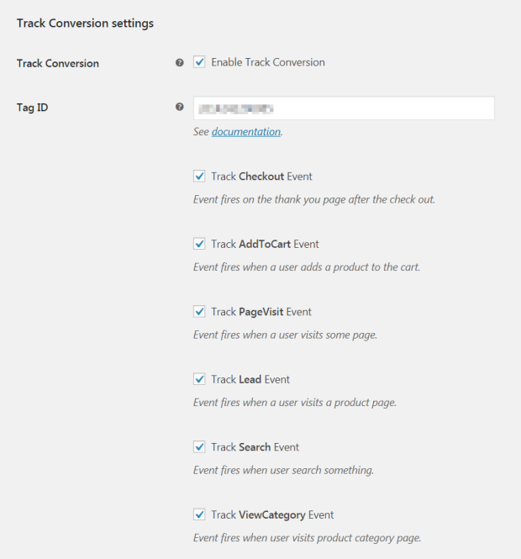
Task: Click the Track AddToCart Event label
Action: [265, 245]
